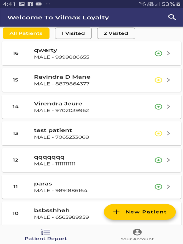Show All Patients filter

pyautogui.click(x=26, y=33)
